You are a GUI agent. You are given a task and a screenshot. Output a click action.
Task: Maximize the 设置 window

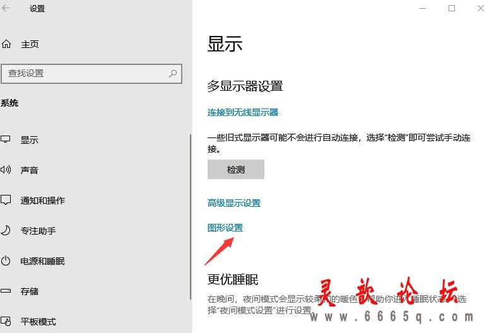tap(452, 8)
